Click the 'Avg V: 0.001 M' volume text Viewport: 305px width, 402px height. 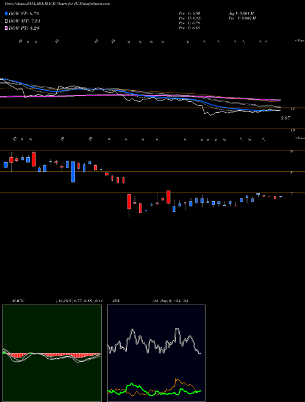[241, 13]
